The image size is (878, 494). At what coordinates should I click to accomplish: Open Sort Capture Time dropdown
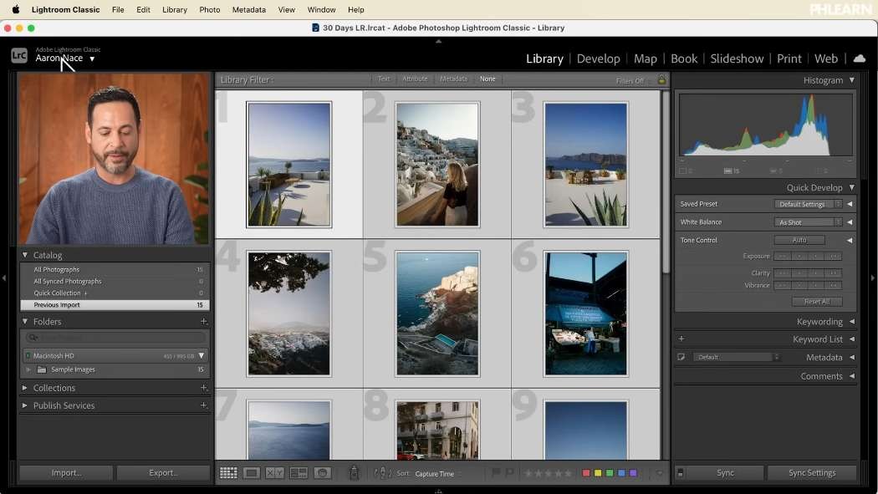pos(438,473)
